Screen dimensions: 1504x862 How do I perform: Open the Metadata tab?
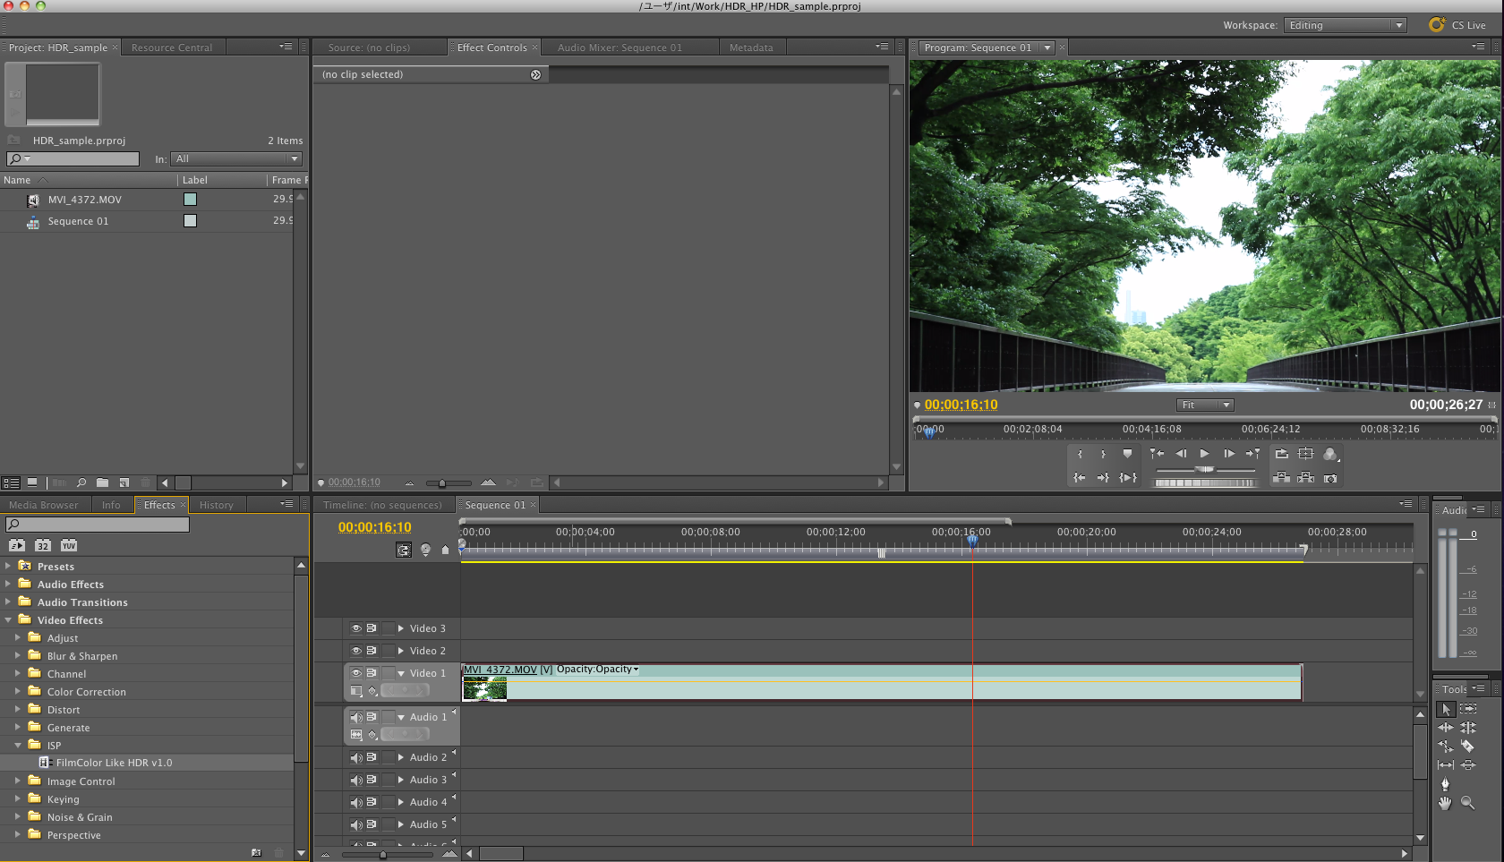pos(751,47)
